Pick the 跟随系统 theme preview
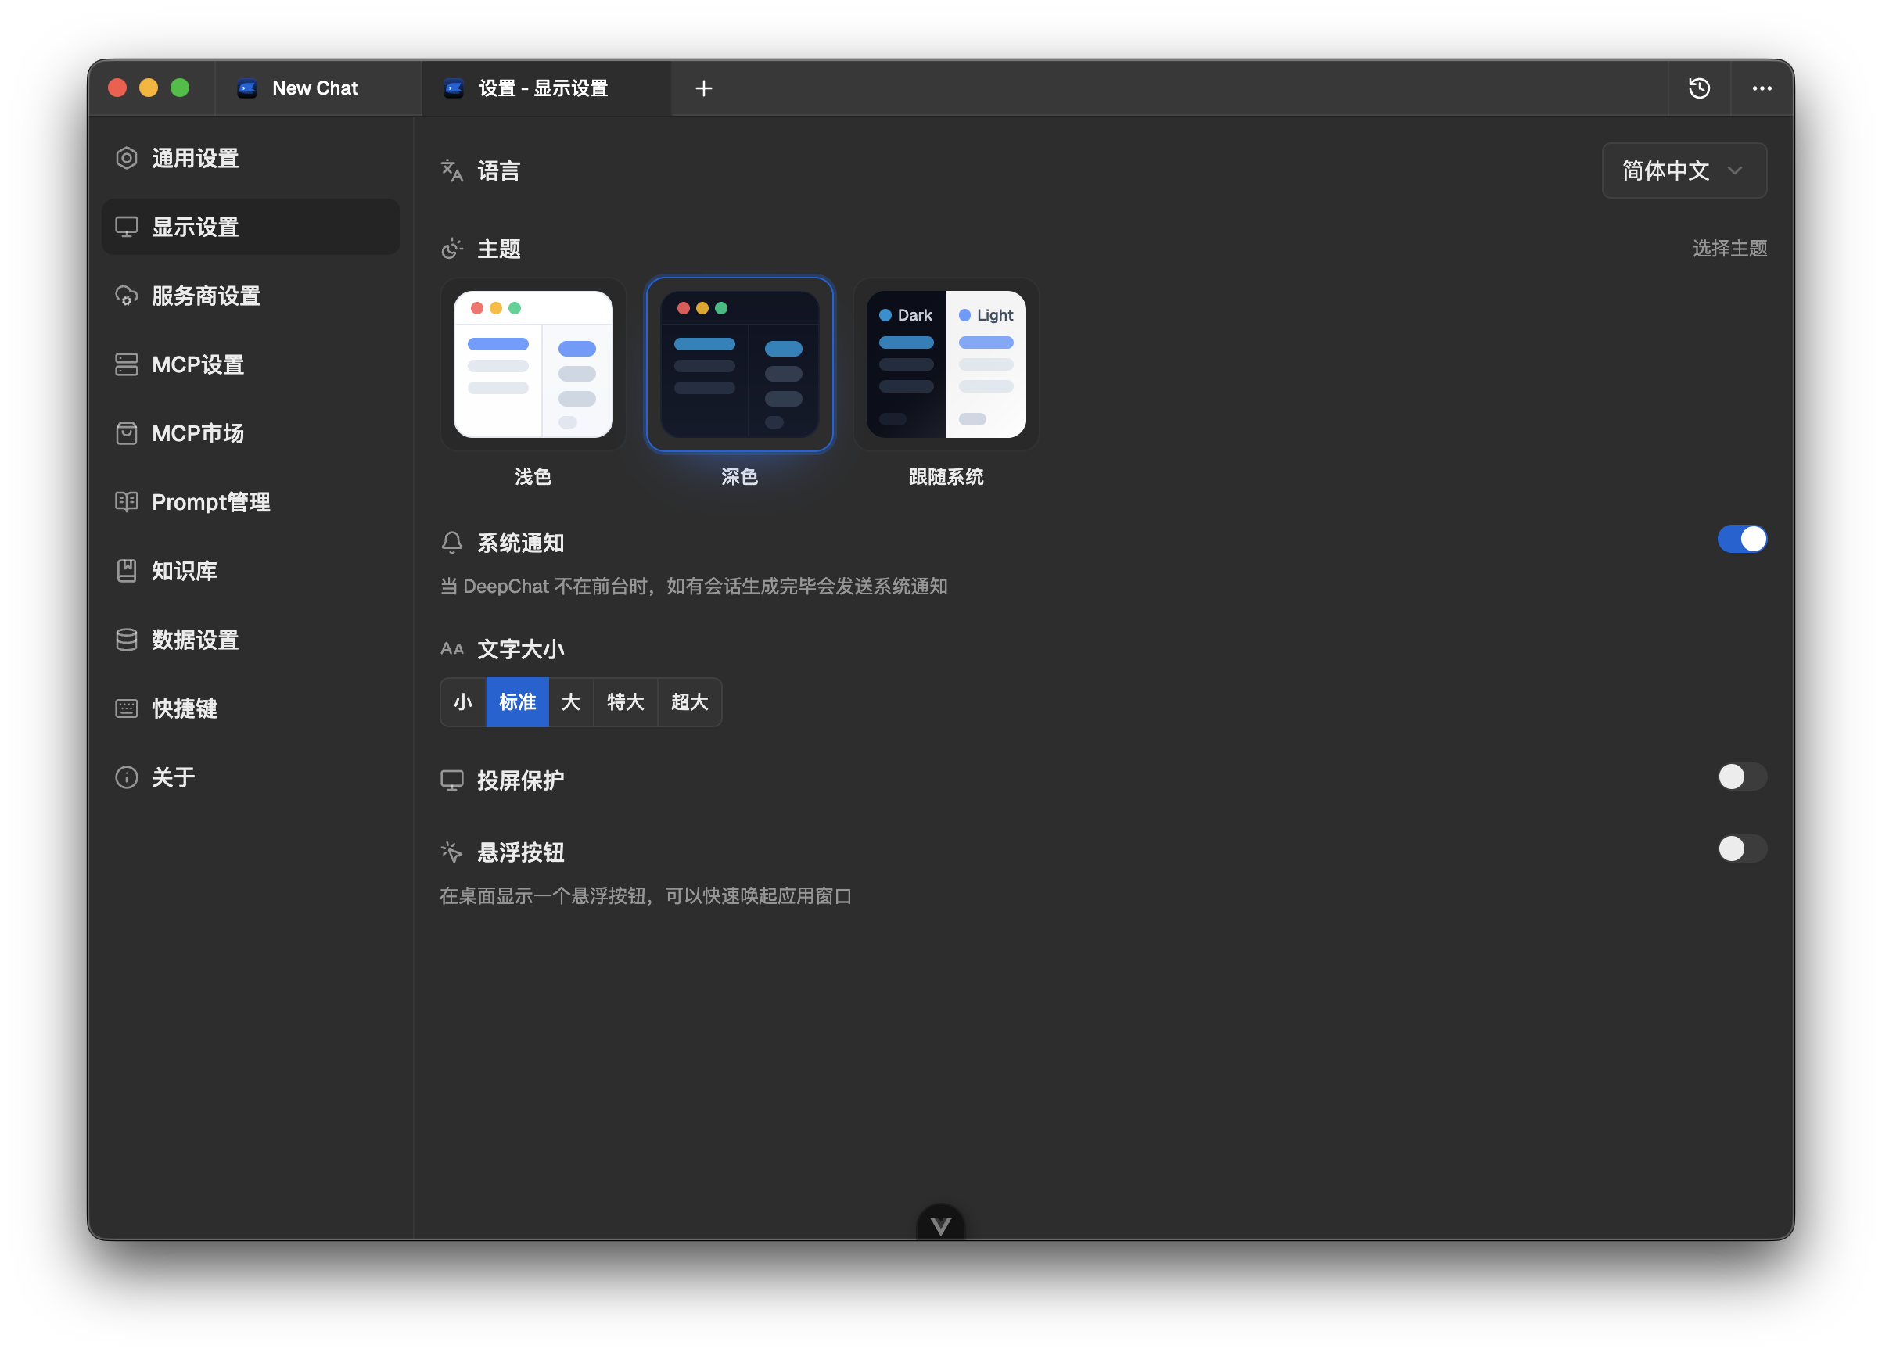The height and width of the screenshot is (1356, 1882). pyautogui.click(x=946, y=365)
